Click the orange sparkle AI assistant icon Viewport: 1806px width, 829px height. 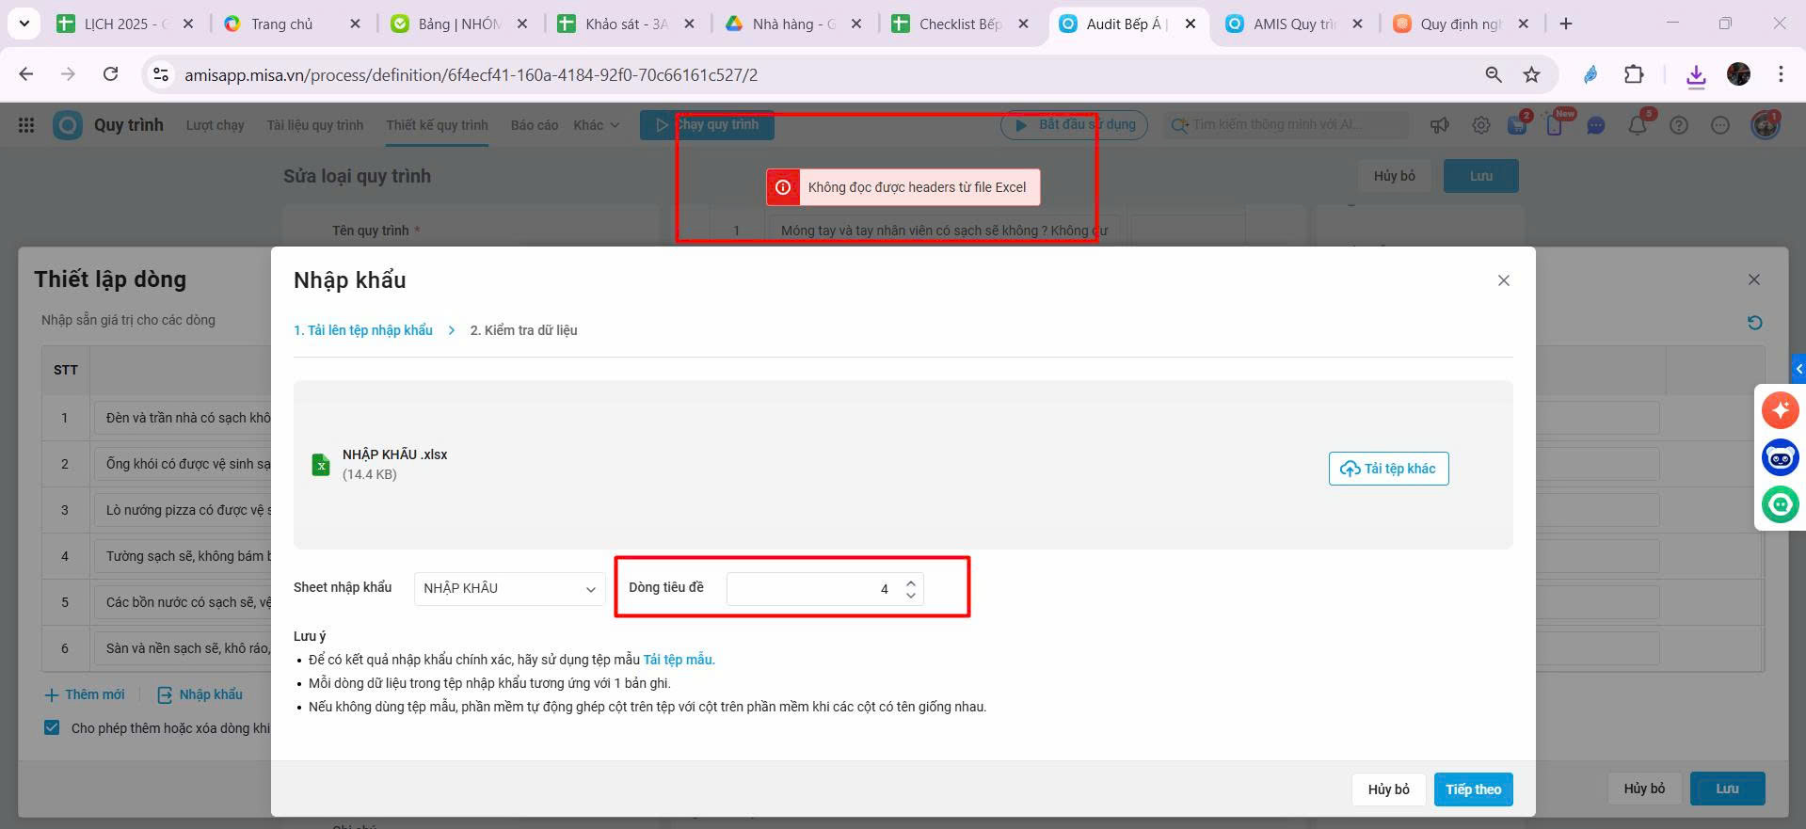tap(1781, 410)
